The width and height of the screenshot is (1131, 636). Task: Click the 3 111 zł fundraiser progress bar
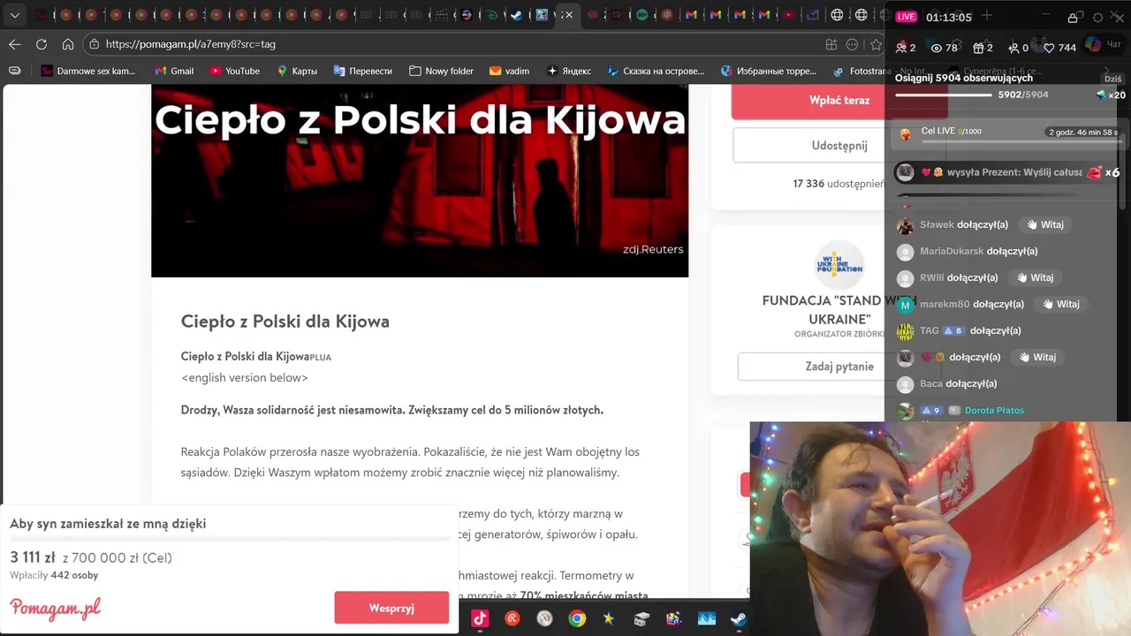[230, 538]
